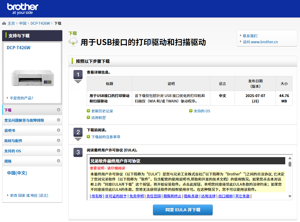Click green plus icon beside 适用机型
The width and height of the screenshot is (300, 222).
(88, 117)
